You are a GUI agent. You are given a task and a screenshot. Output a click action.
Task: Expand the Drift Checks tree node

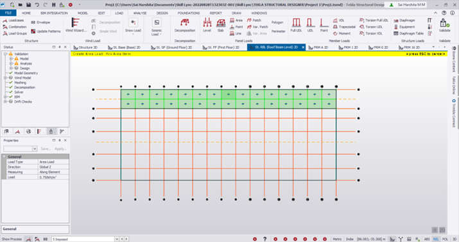(x=5, y=102)
